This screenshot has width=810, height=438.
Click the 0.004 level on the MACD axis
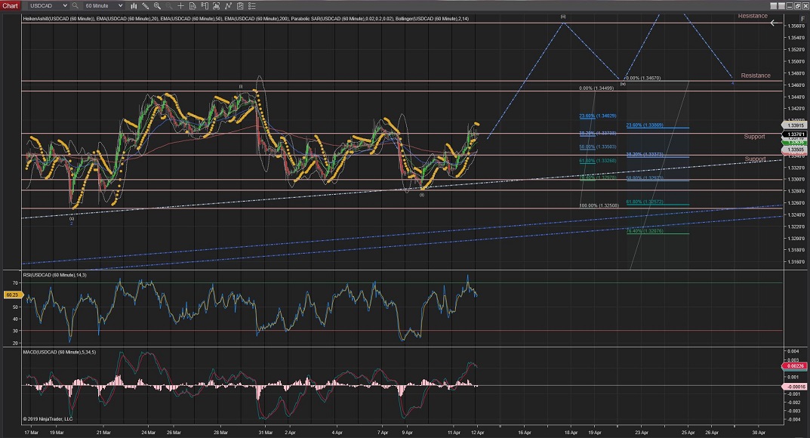[793, 352]
